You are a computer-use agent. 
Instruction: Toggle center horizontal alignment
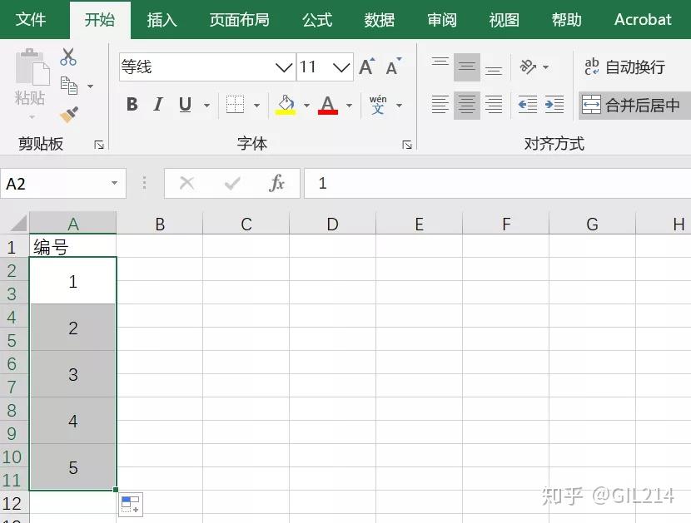point(467,105)
